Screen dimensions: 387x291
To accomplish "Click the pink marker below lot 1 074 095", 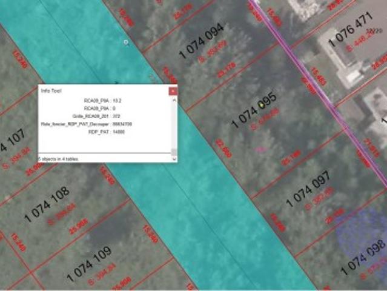I will point(260,149).
